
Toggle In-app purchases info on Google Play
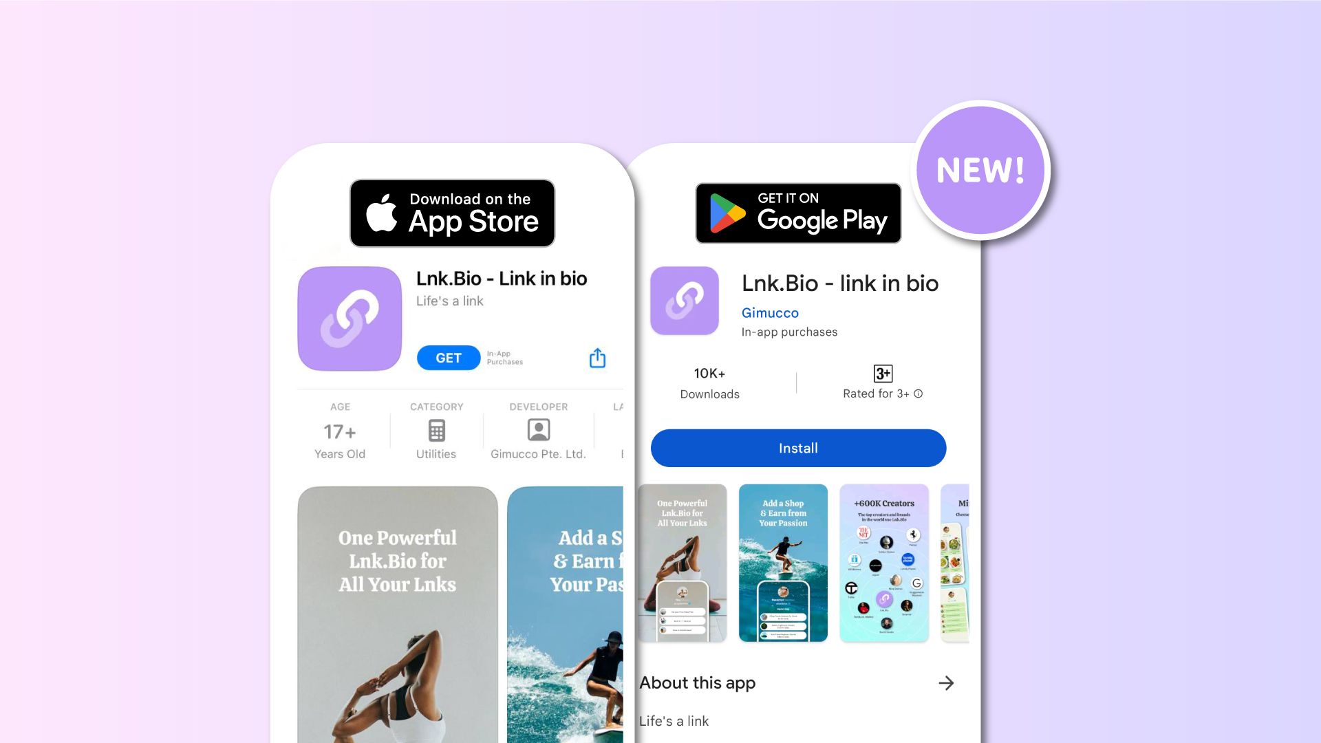(788, 331)
